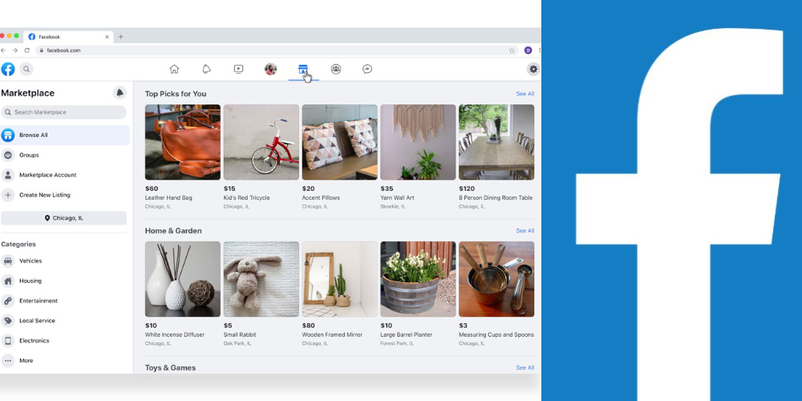Screen dimensions: 802x401
Task: Open the Messenger icon
Action: [367, 69]
